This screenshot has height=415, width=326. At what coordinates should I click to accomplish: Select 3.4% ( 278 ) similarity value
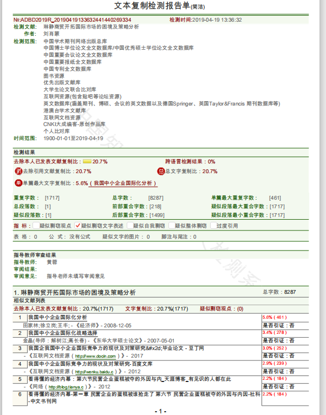coord(275,333)
